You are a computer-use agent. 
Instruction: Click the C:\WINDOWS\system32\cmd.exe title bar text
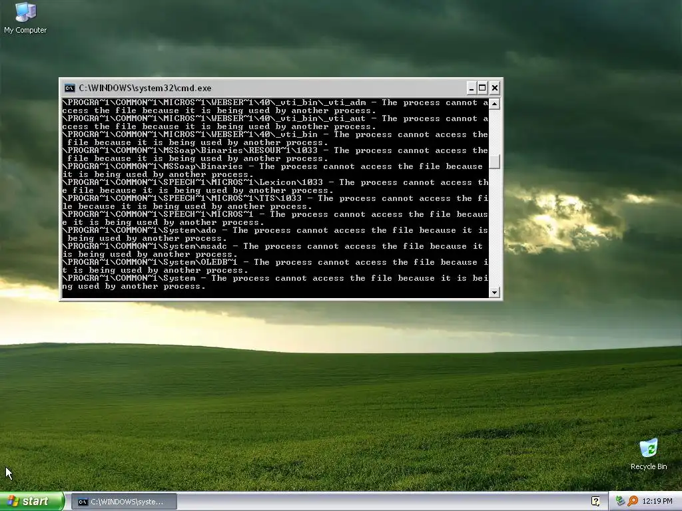click(145, 88)
